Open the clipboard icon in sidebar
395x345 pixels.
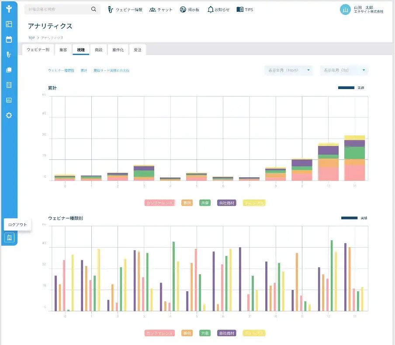point(9,70)
